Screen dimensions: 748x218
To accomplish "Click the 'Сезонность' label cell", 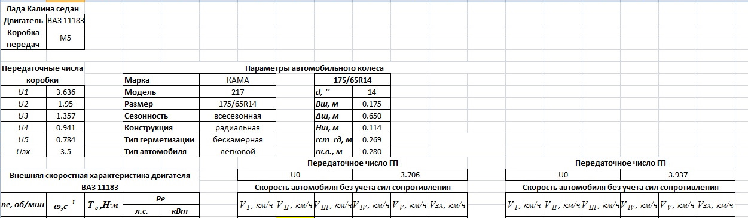I will 160,116.
